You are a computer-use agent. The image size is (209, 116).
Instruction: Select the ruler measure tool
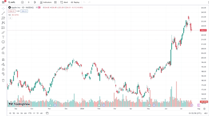(x=3, y=48)
